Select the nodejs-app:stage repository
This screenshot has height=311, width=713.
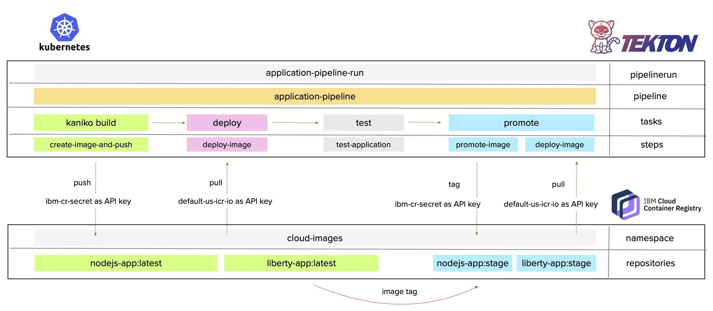pyautogui.click(x=473, y=263)
